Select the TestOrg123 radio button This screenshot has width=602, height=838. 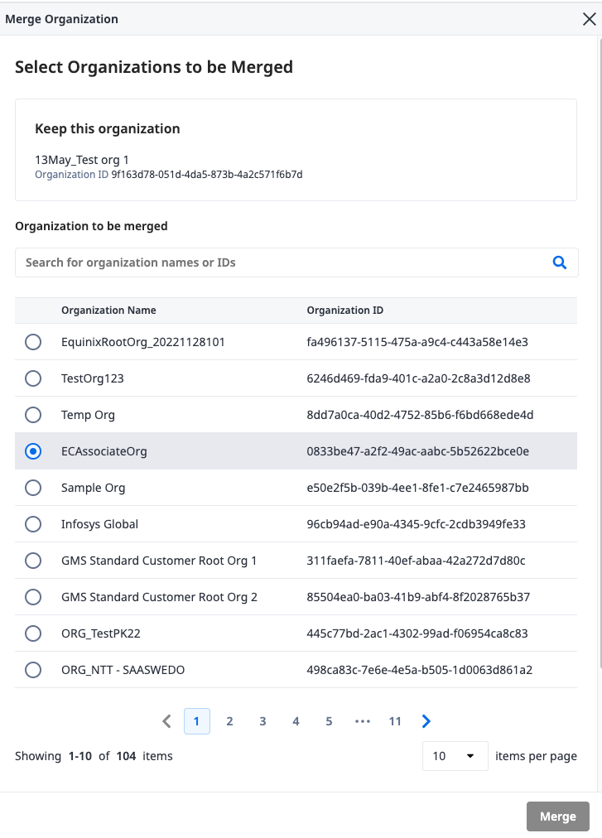coord(33,378)
